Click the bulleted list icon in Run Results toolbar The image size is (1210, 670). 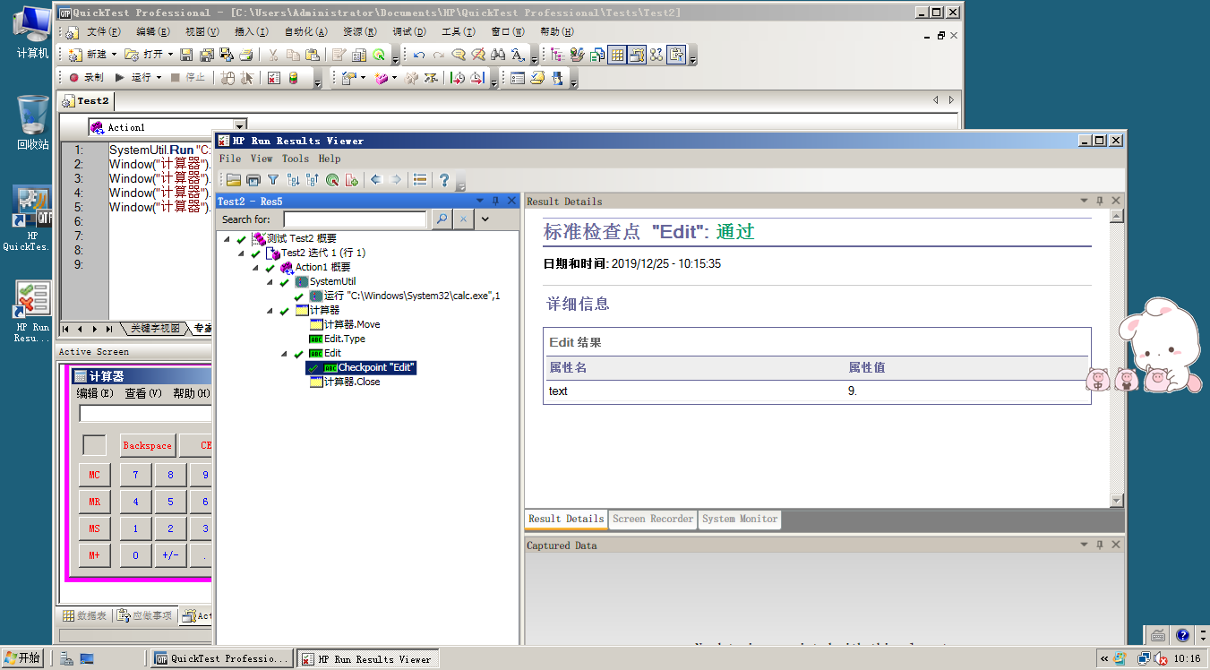click(420, 180)
